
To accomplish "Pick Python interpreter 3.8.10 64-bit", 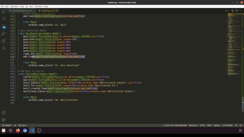I will click(227, 125).
